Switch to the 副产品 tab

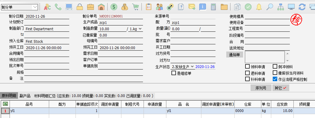pyautogui.click(x=25, y=96)
